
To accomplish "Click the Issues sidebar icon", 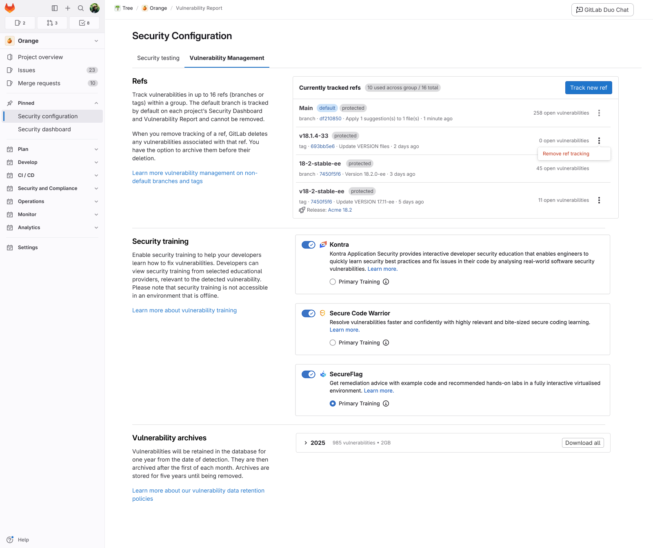I will point(10,70).
